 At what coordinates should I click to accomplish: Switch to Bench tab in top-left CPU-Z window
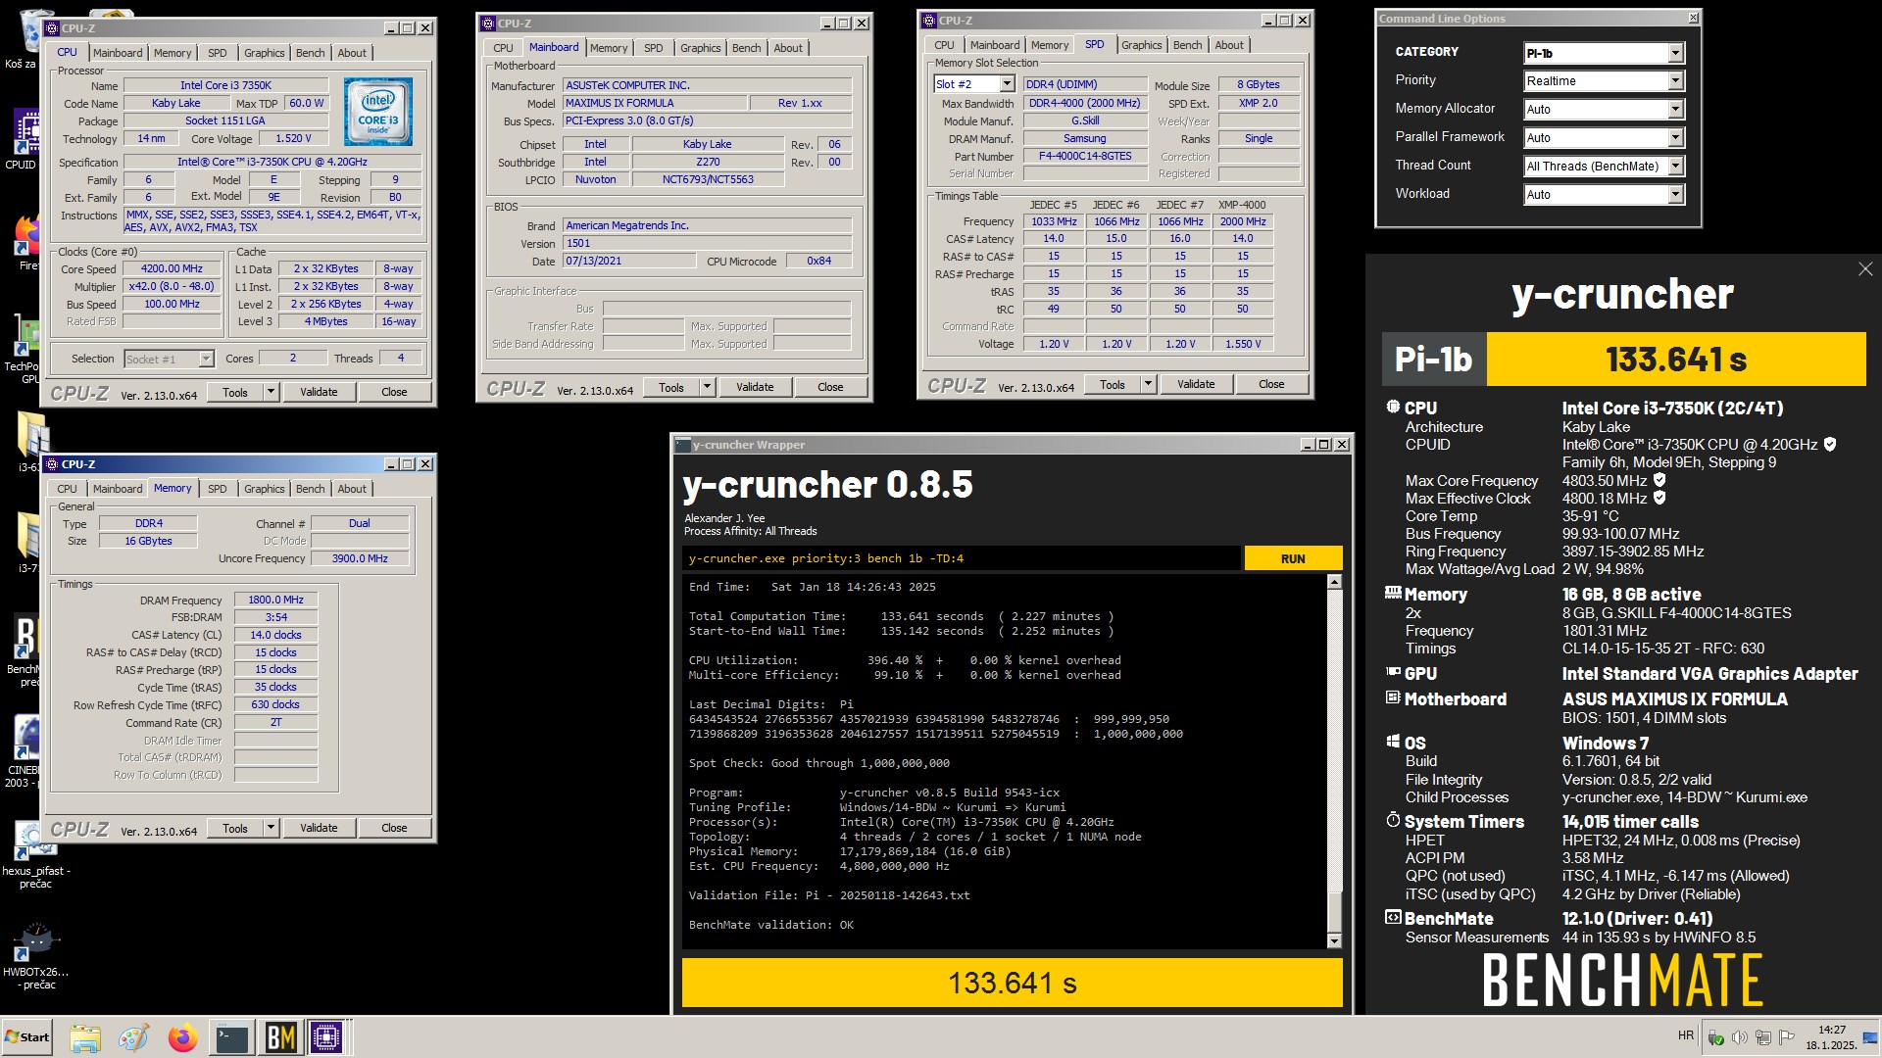[310, 53]
